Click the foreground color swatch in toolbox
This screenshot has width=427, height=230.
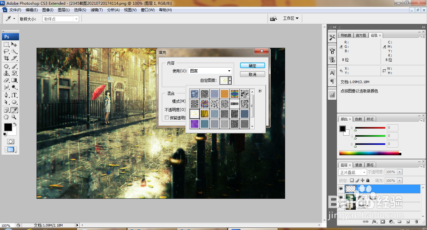click(8, 127)
